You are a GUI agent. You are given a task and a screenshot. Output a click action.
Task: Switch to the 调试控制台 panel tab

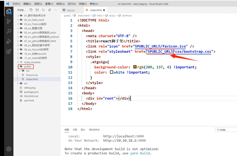[94, 130]
